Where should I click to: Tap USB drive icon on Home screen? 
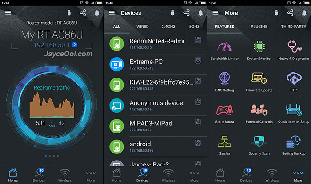[x=69, y=13]
